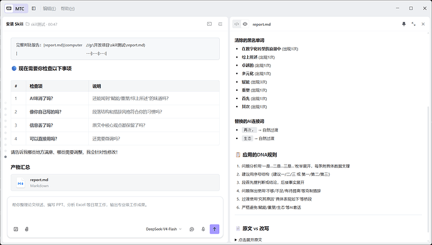
Task: Click the blue circle icon beside 现在需要你检查
Action: [14, 68]
